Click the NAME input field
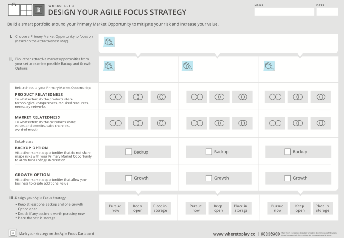 [284, 12]
